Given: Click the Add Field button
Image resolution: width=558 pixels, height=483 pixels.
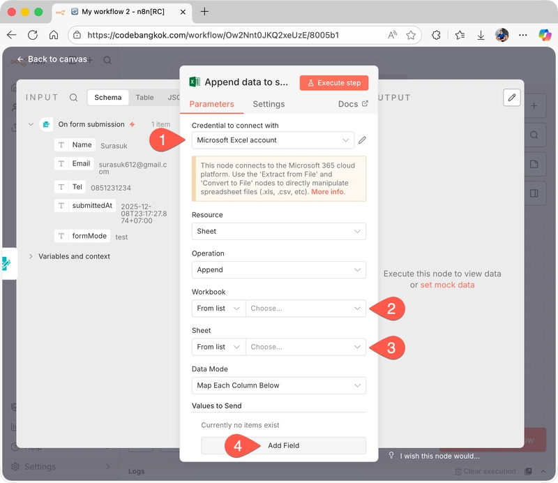Looking at the screenshot, I should pyautogui.click(x=283, y=445).
